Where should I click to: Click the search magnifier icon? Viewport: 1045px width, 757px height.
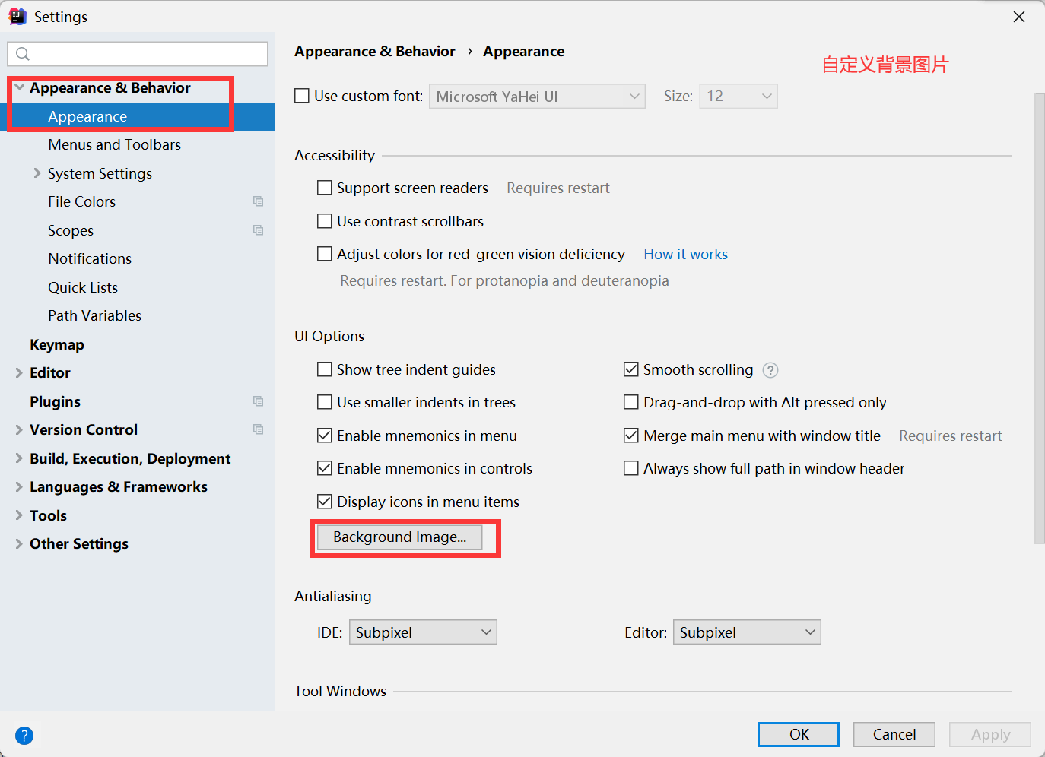(23, 54)
